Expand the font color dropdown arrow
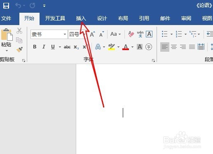Viewport: 213px width, 154px height. pyautogui.click(x=132, y=47)
